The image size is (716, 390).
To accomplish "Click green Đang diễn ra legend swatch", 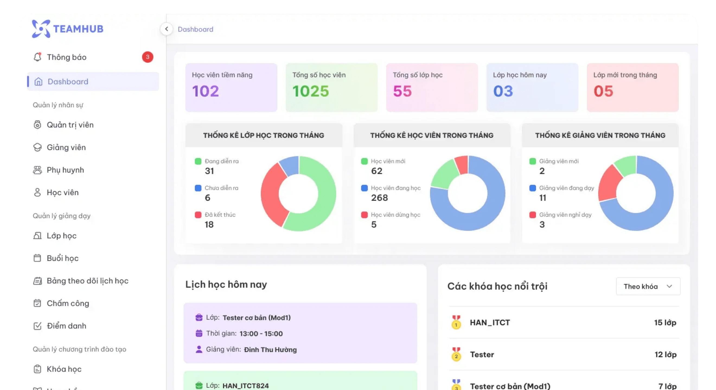I will 198,161.
